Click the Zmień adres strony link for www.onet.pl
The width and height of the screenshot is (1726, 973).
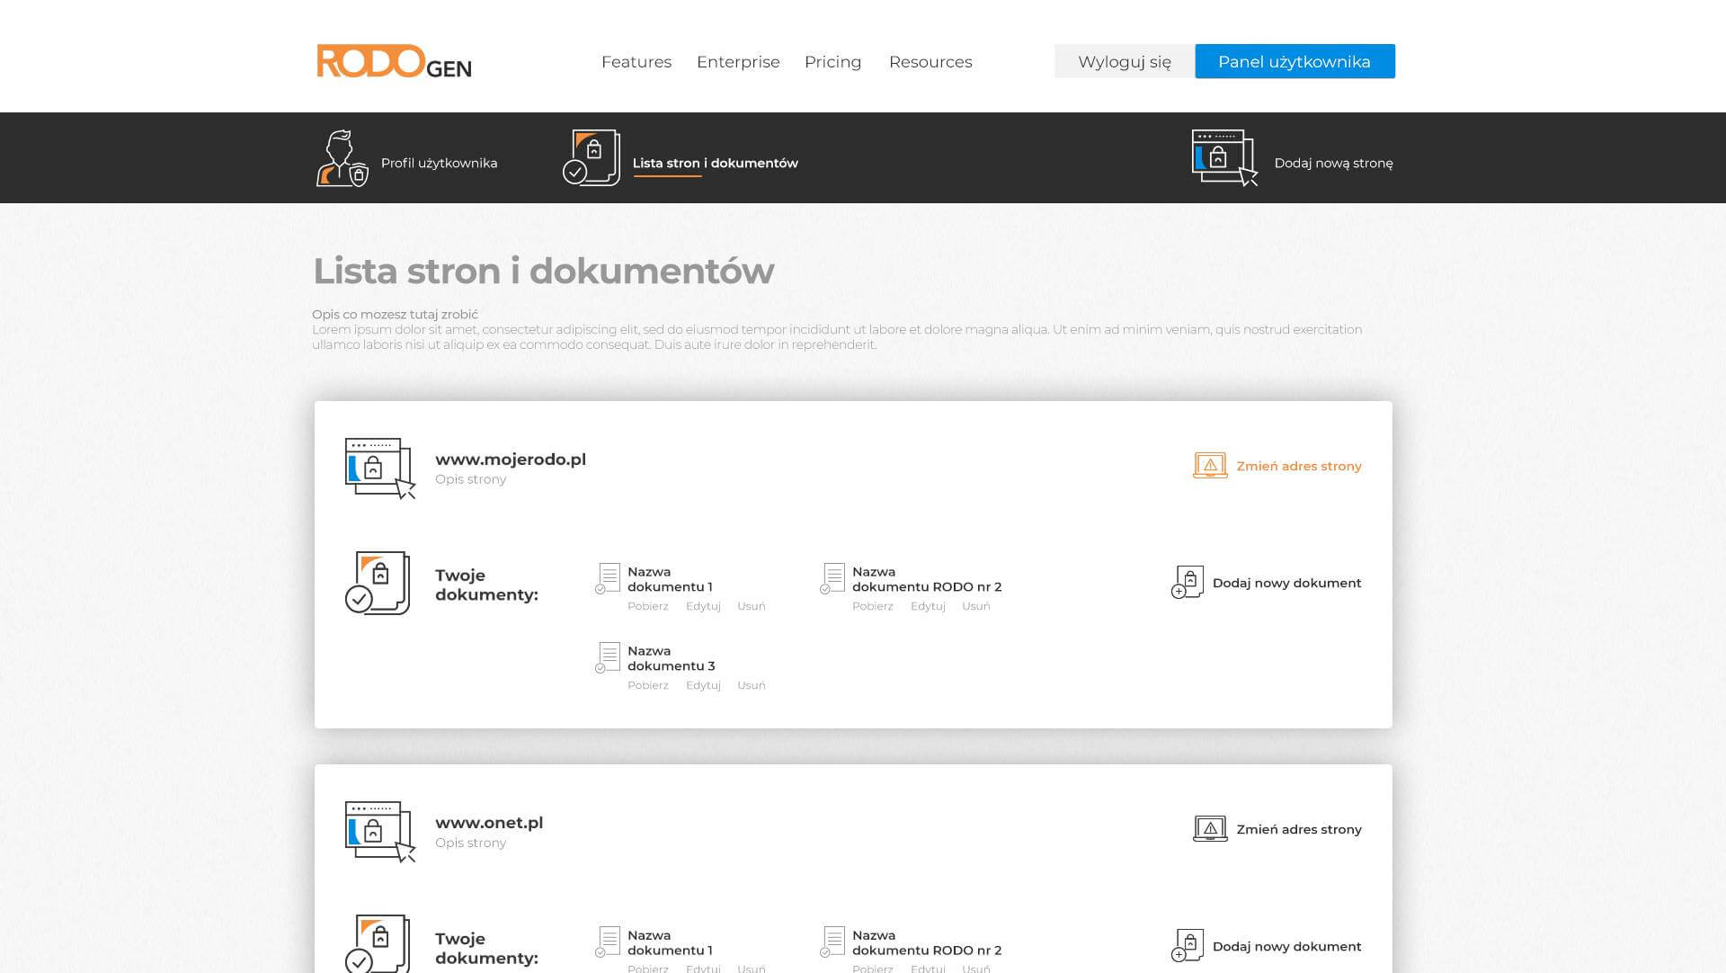coord(1298,829)
